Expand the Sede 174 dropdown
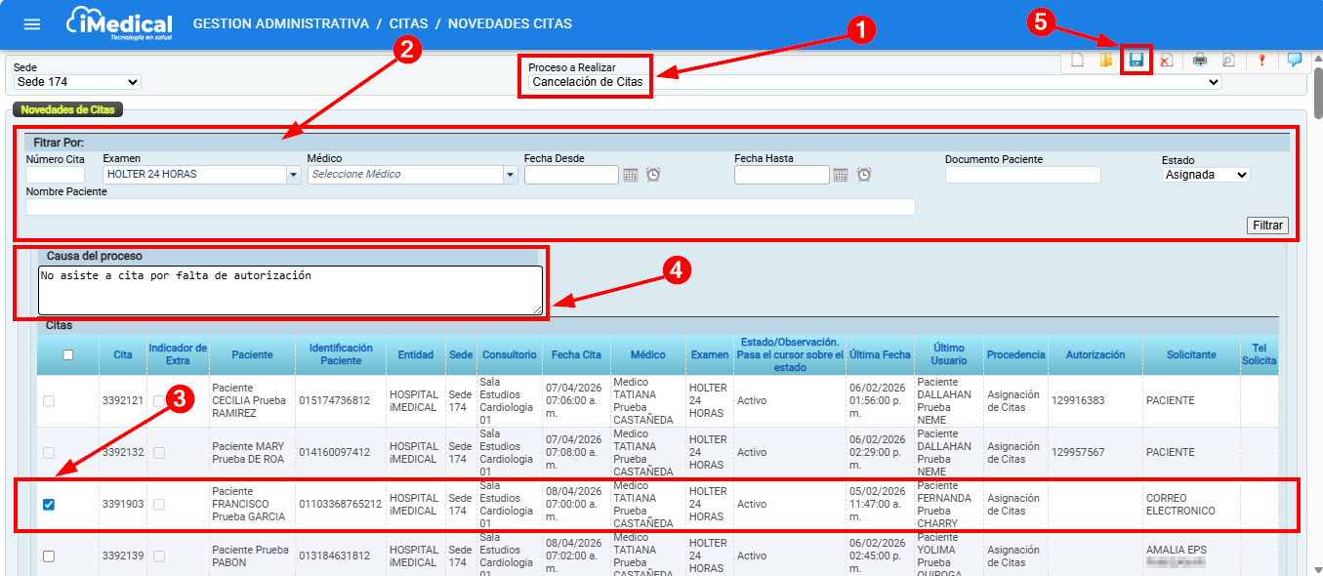Viewport: 1323px width, 576px height. (x=78, y=82)
